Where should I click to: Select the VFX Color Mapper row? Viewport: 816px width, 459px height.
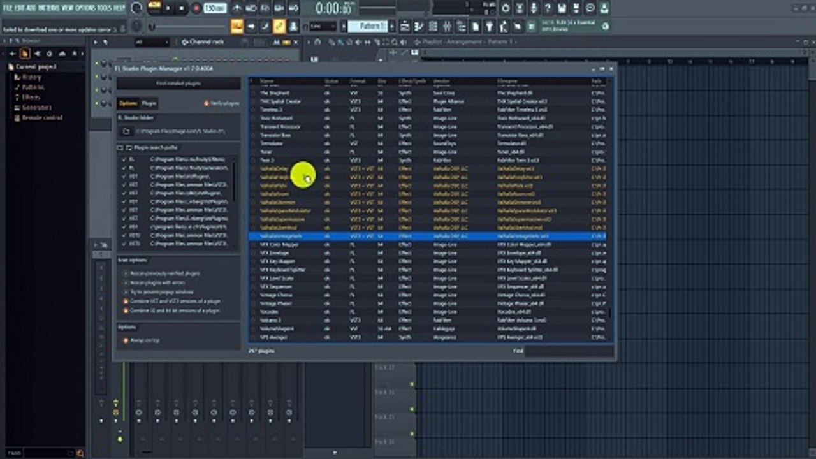[x=427, y=244]
